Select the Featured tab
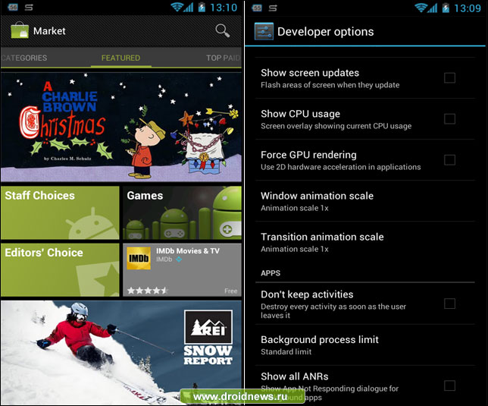Image resolution: width=488 pixels, height=406 pixels. (x=120, y=58)
